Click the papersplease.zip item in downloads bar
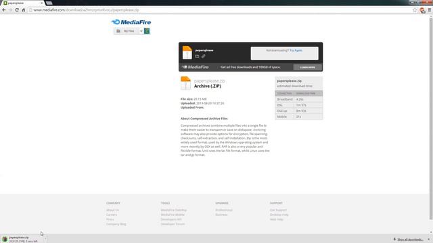Image resolution: width=433 pixels, height=243 pixels. coord(23,239)
